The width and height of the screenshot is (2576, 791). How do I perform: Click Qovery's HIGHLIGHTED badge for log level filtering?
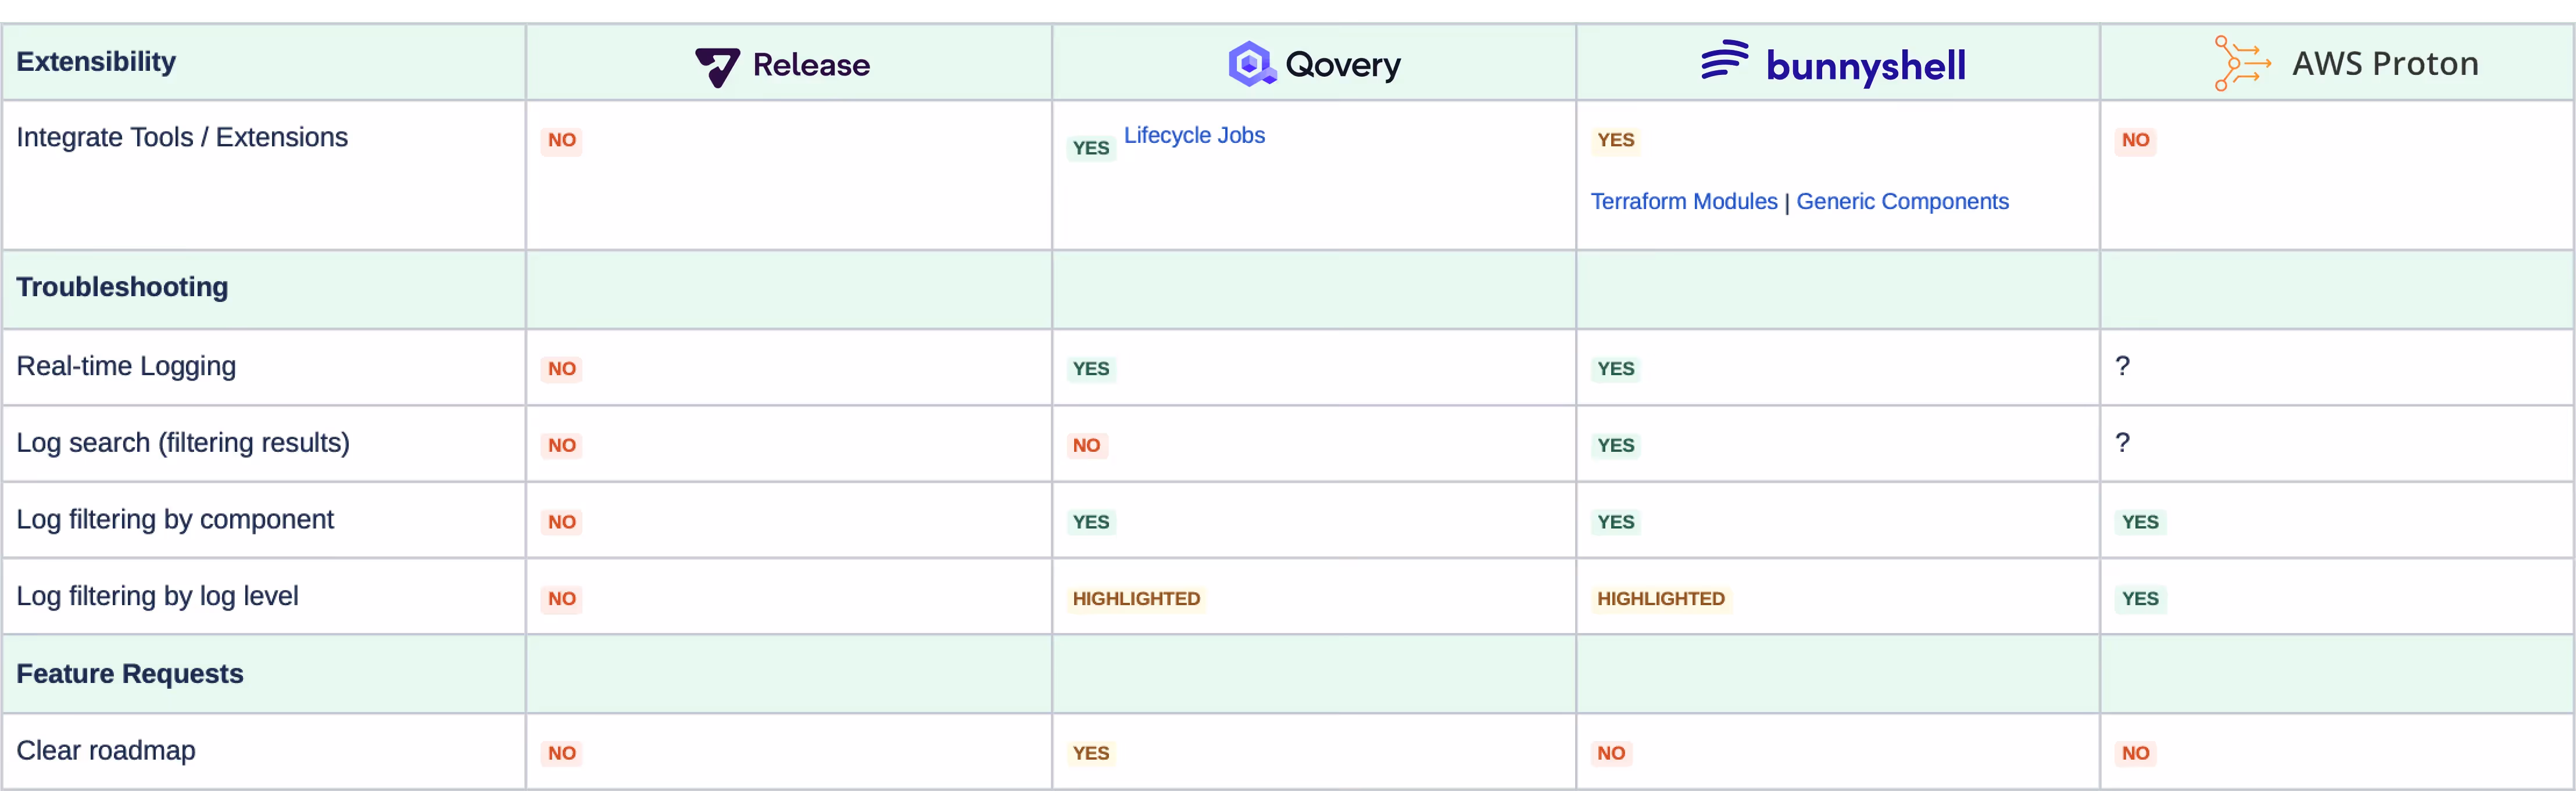point(1136,599)
